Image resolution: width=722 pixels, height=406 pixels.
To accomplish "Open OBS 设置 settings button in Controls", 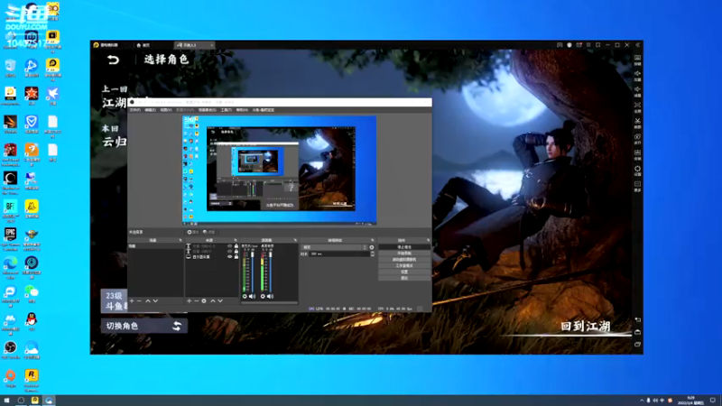I will click(x=404, y=272).
